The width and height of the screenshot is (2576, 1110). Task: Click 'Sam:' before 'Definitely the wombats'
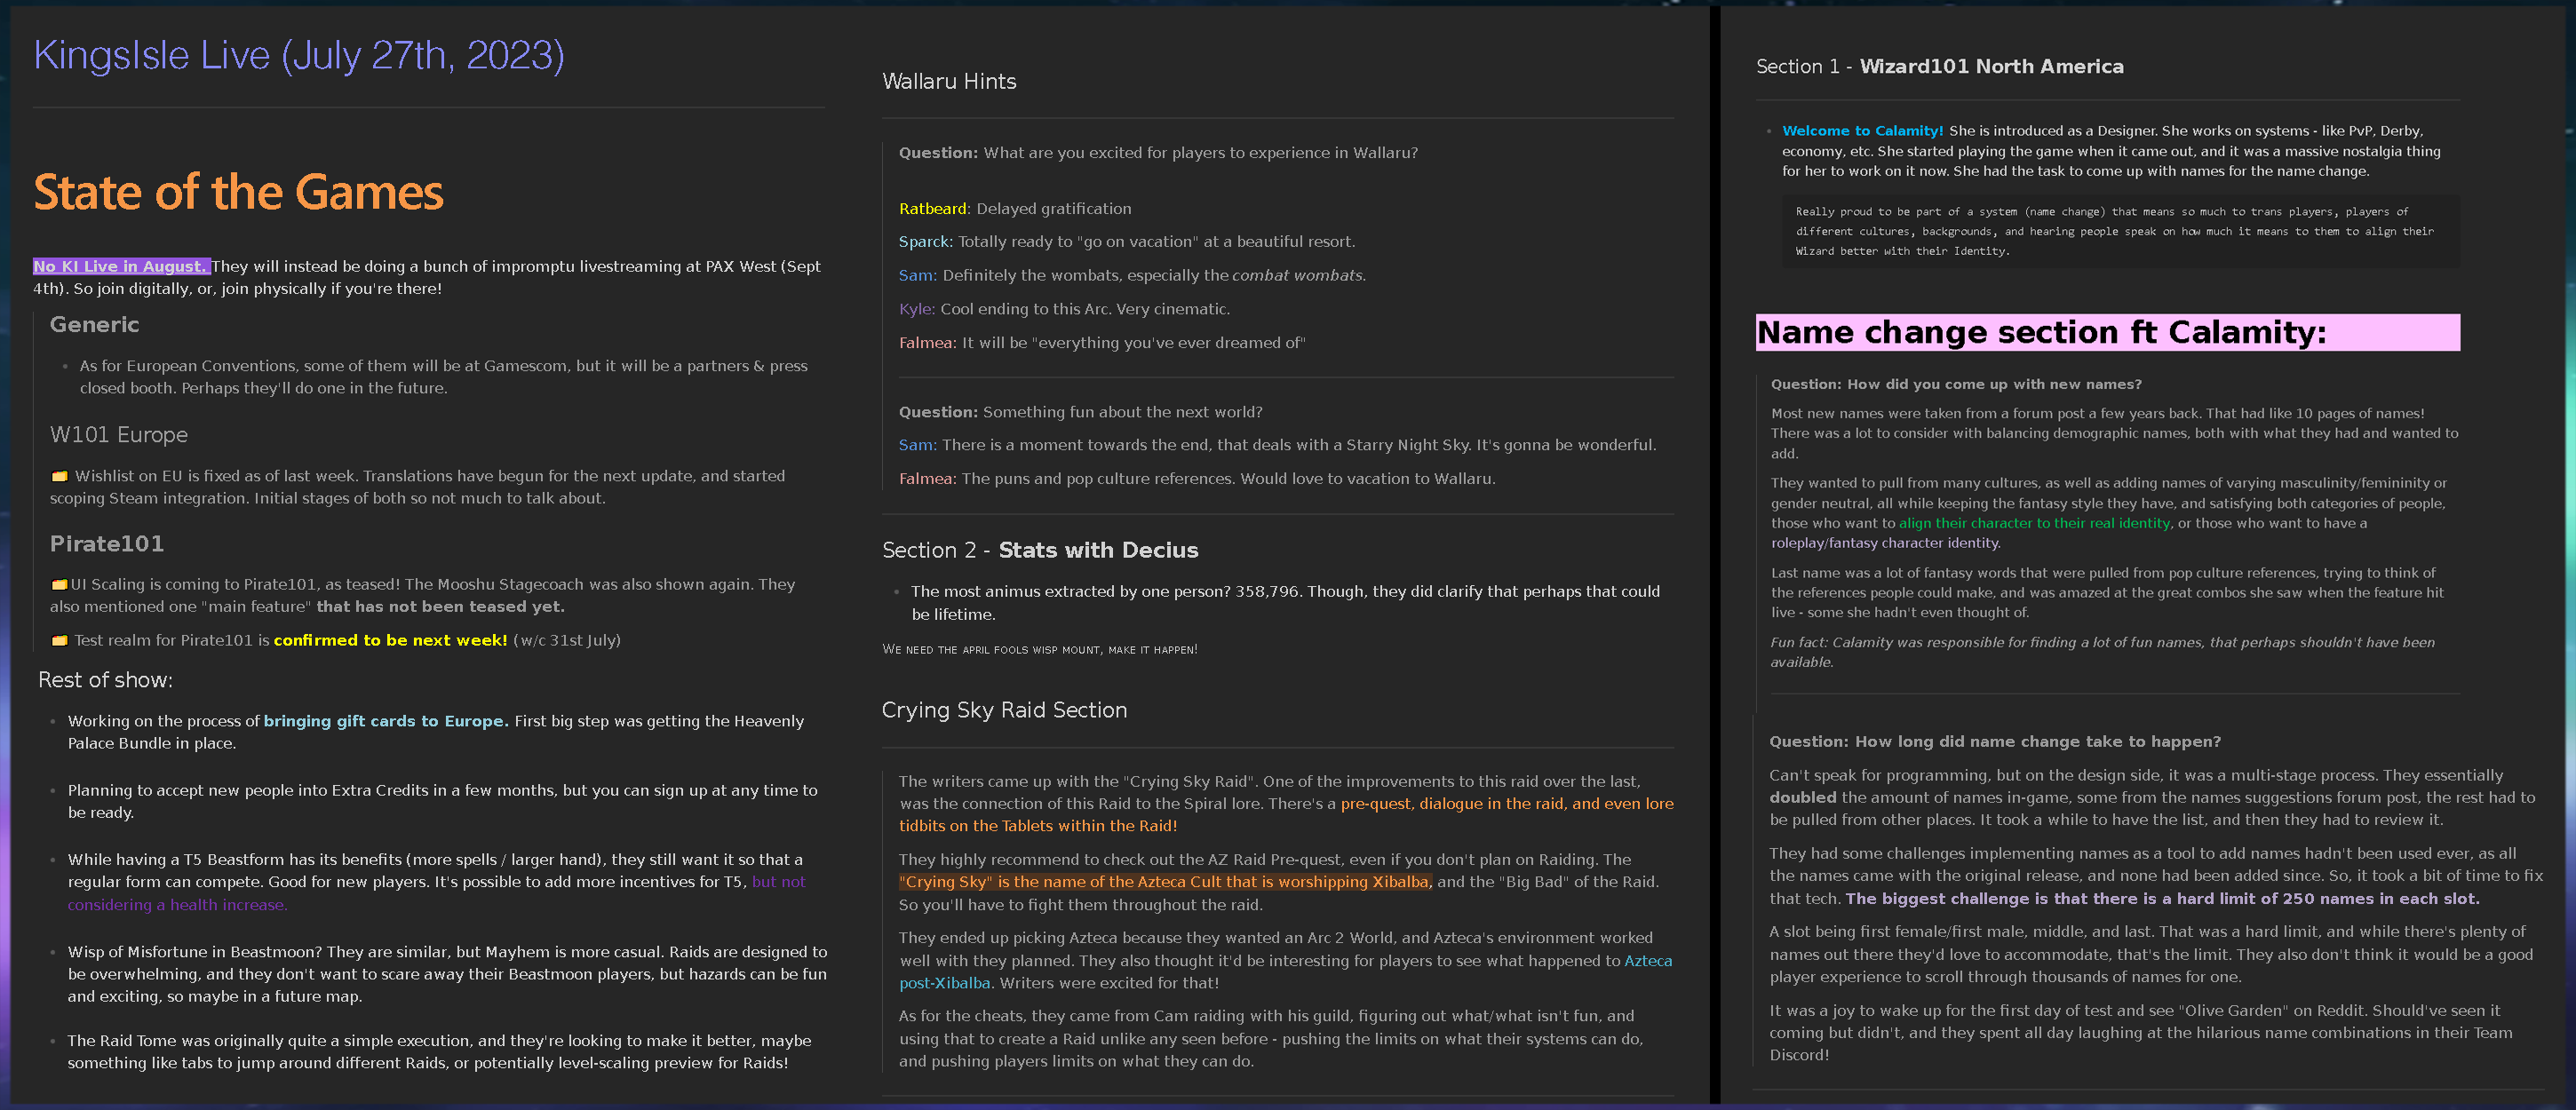(917, 275)
